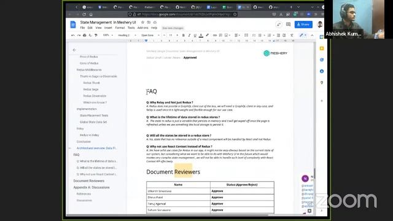
Task: Open Contacts in the side panel
Action: (x=322, y=71)
